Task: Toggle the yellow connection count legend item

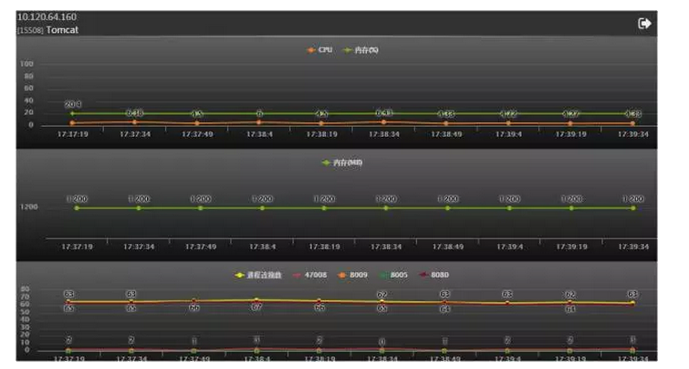Action: pos(259,275)
